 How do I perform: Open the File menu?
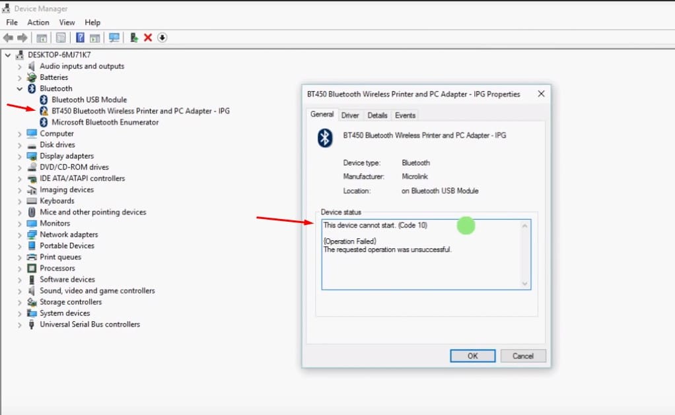[x=12, y=22]
